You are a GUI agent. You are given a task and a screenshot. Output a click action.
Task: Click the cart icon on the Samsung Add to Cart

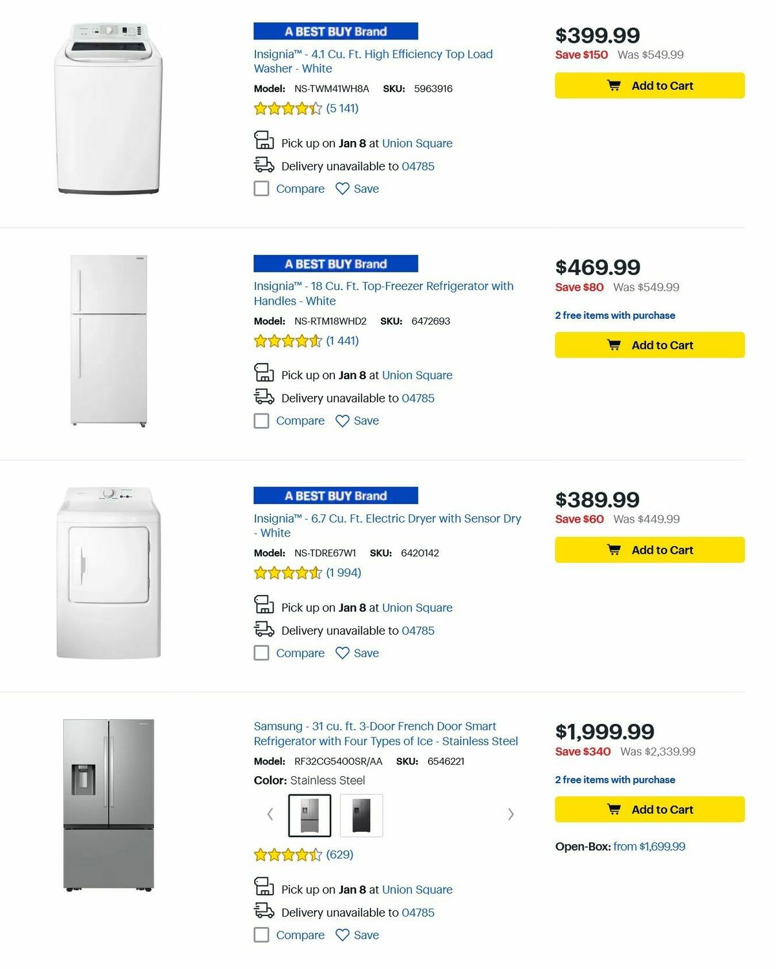point(613,809)
